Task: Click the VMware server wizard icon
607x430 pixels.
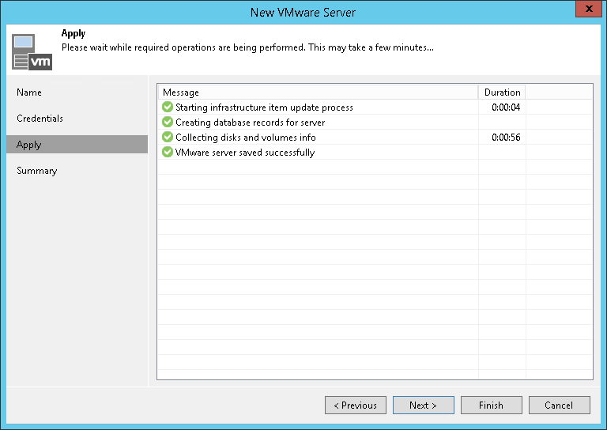Action: click(x=32, y=52)
